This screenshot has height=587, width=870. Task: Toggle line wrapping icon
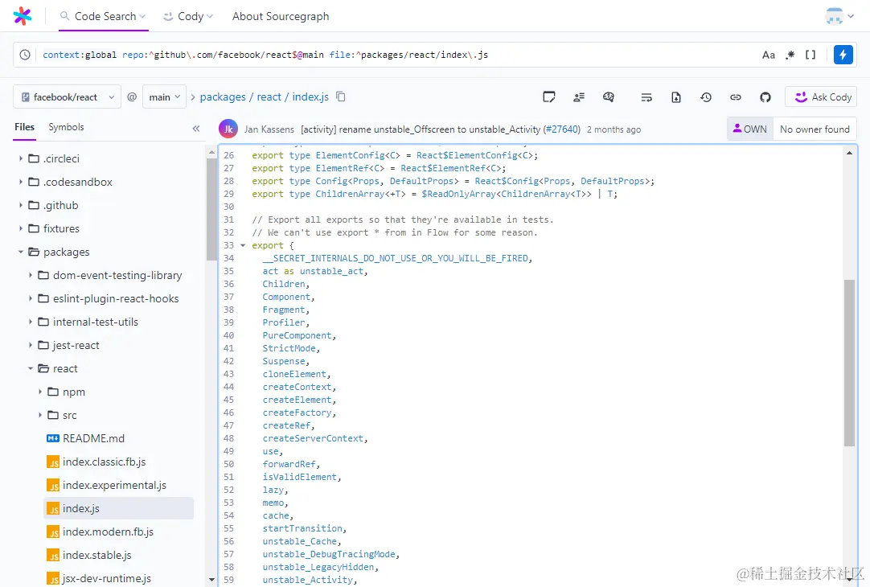tap(646, 97)
